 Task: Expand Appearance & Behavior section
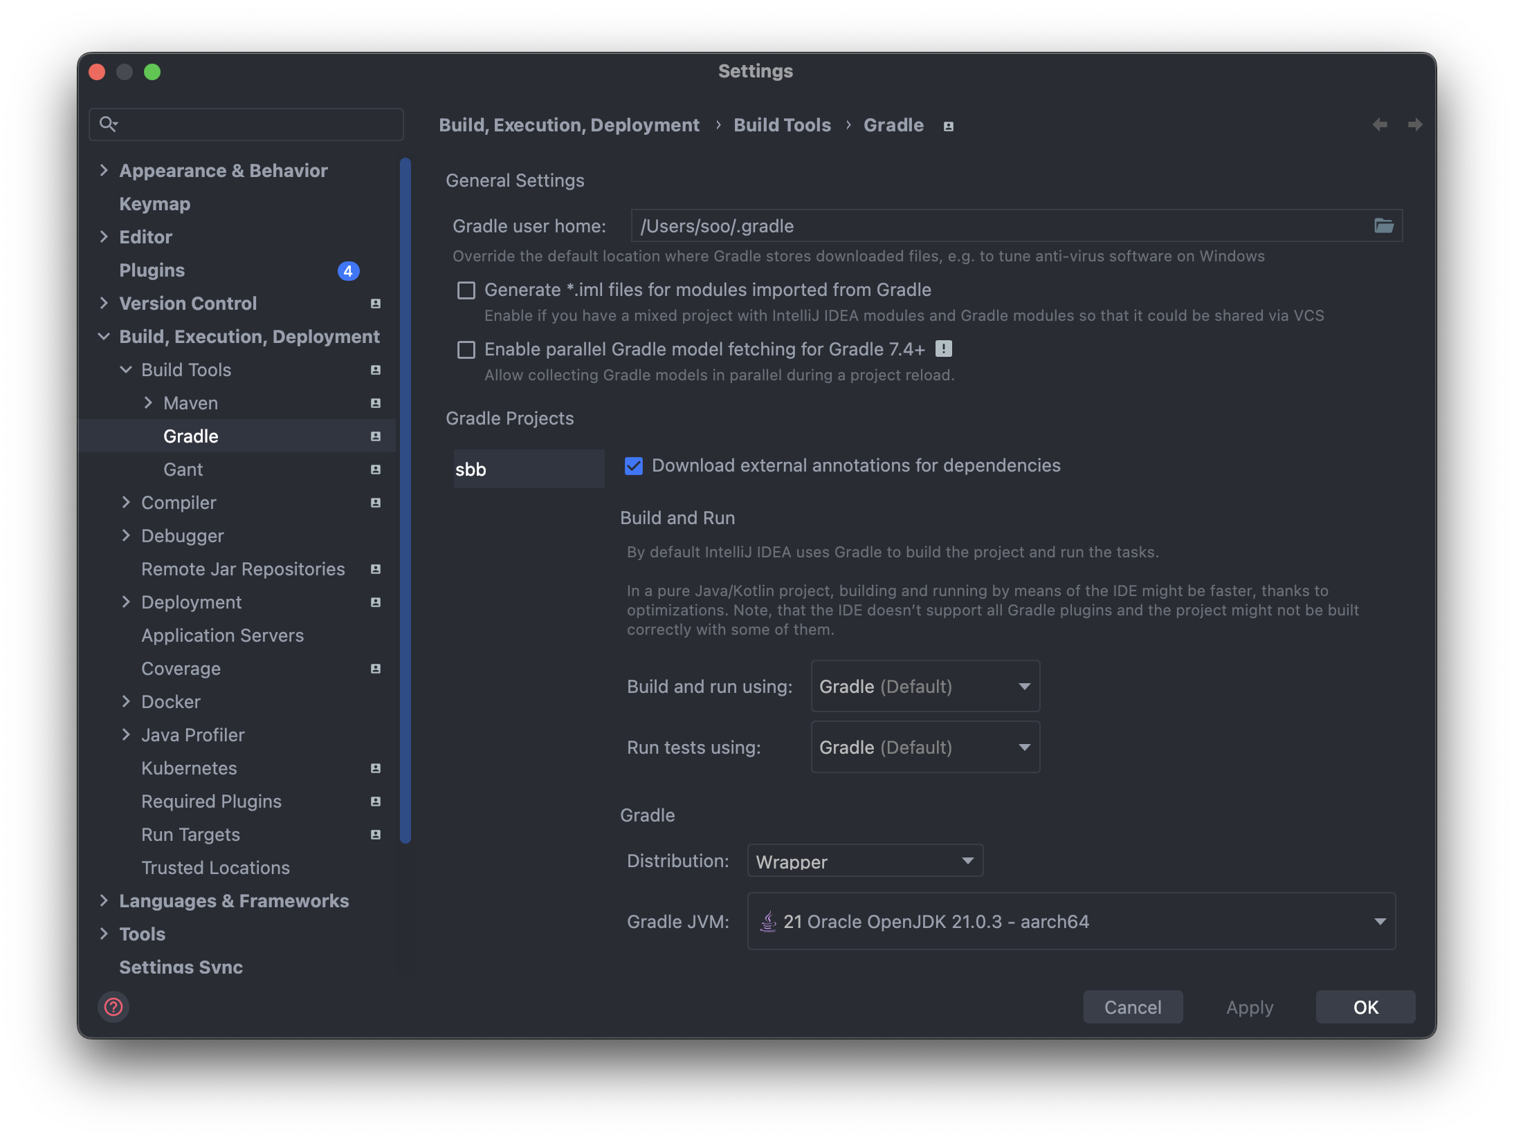click(104, 170)
